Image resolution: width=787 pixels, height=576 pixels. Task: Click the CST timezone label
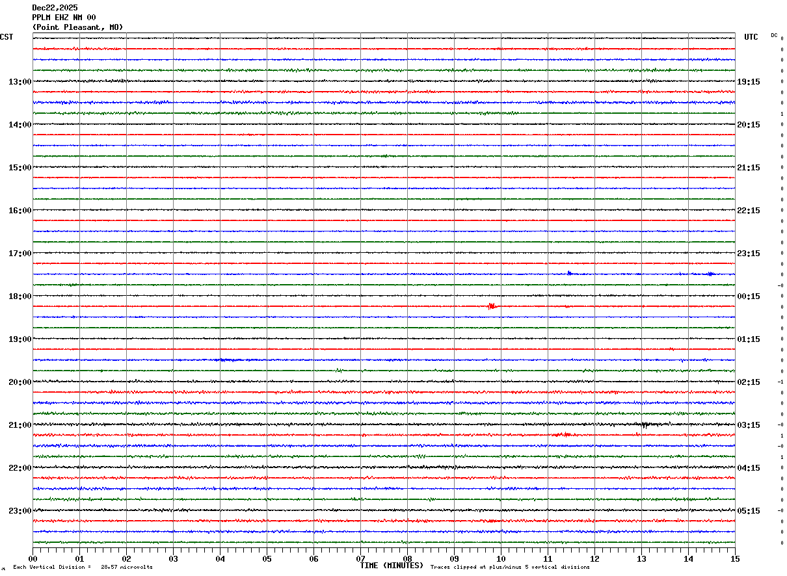(7, 37)
